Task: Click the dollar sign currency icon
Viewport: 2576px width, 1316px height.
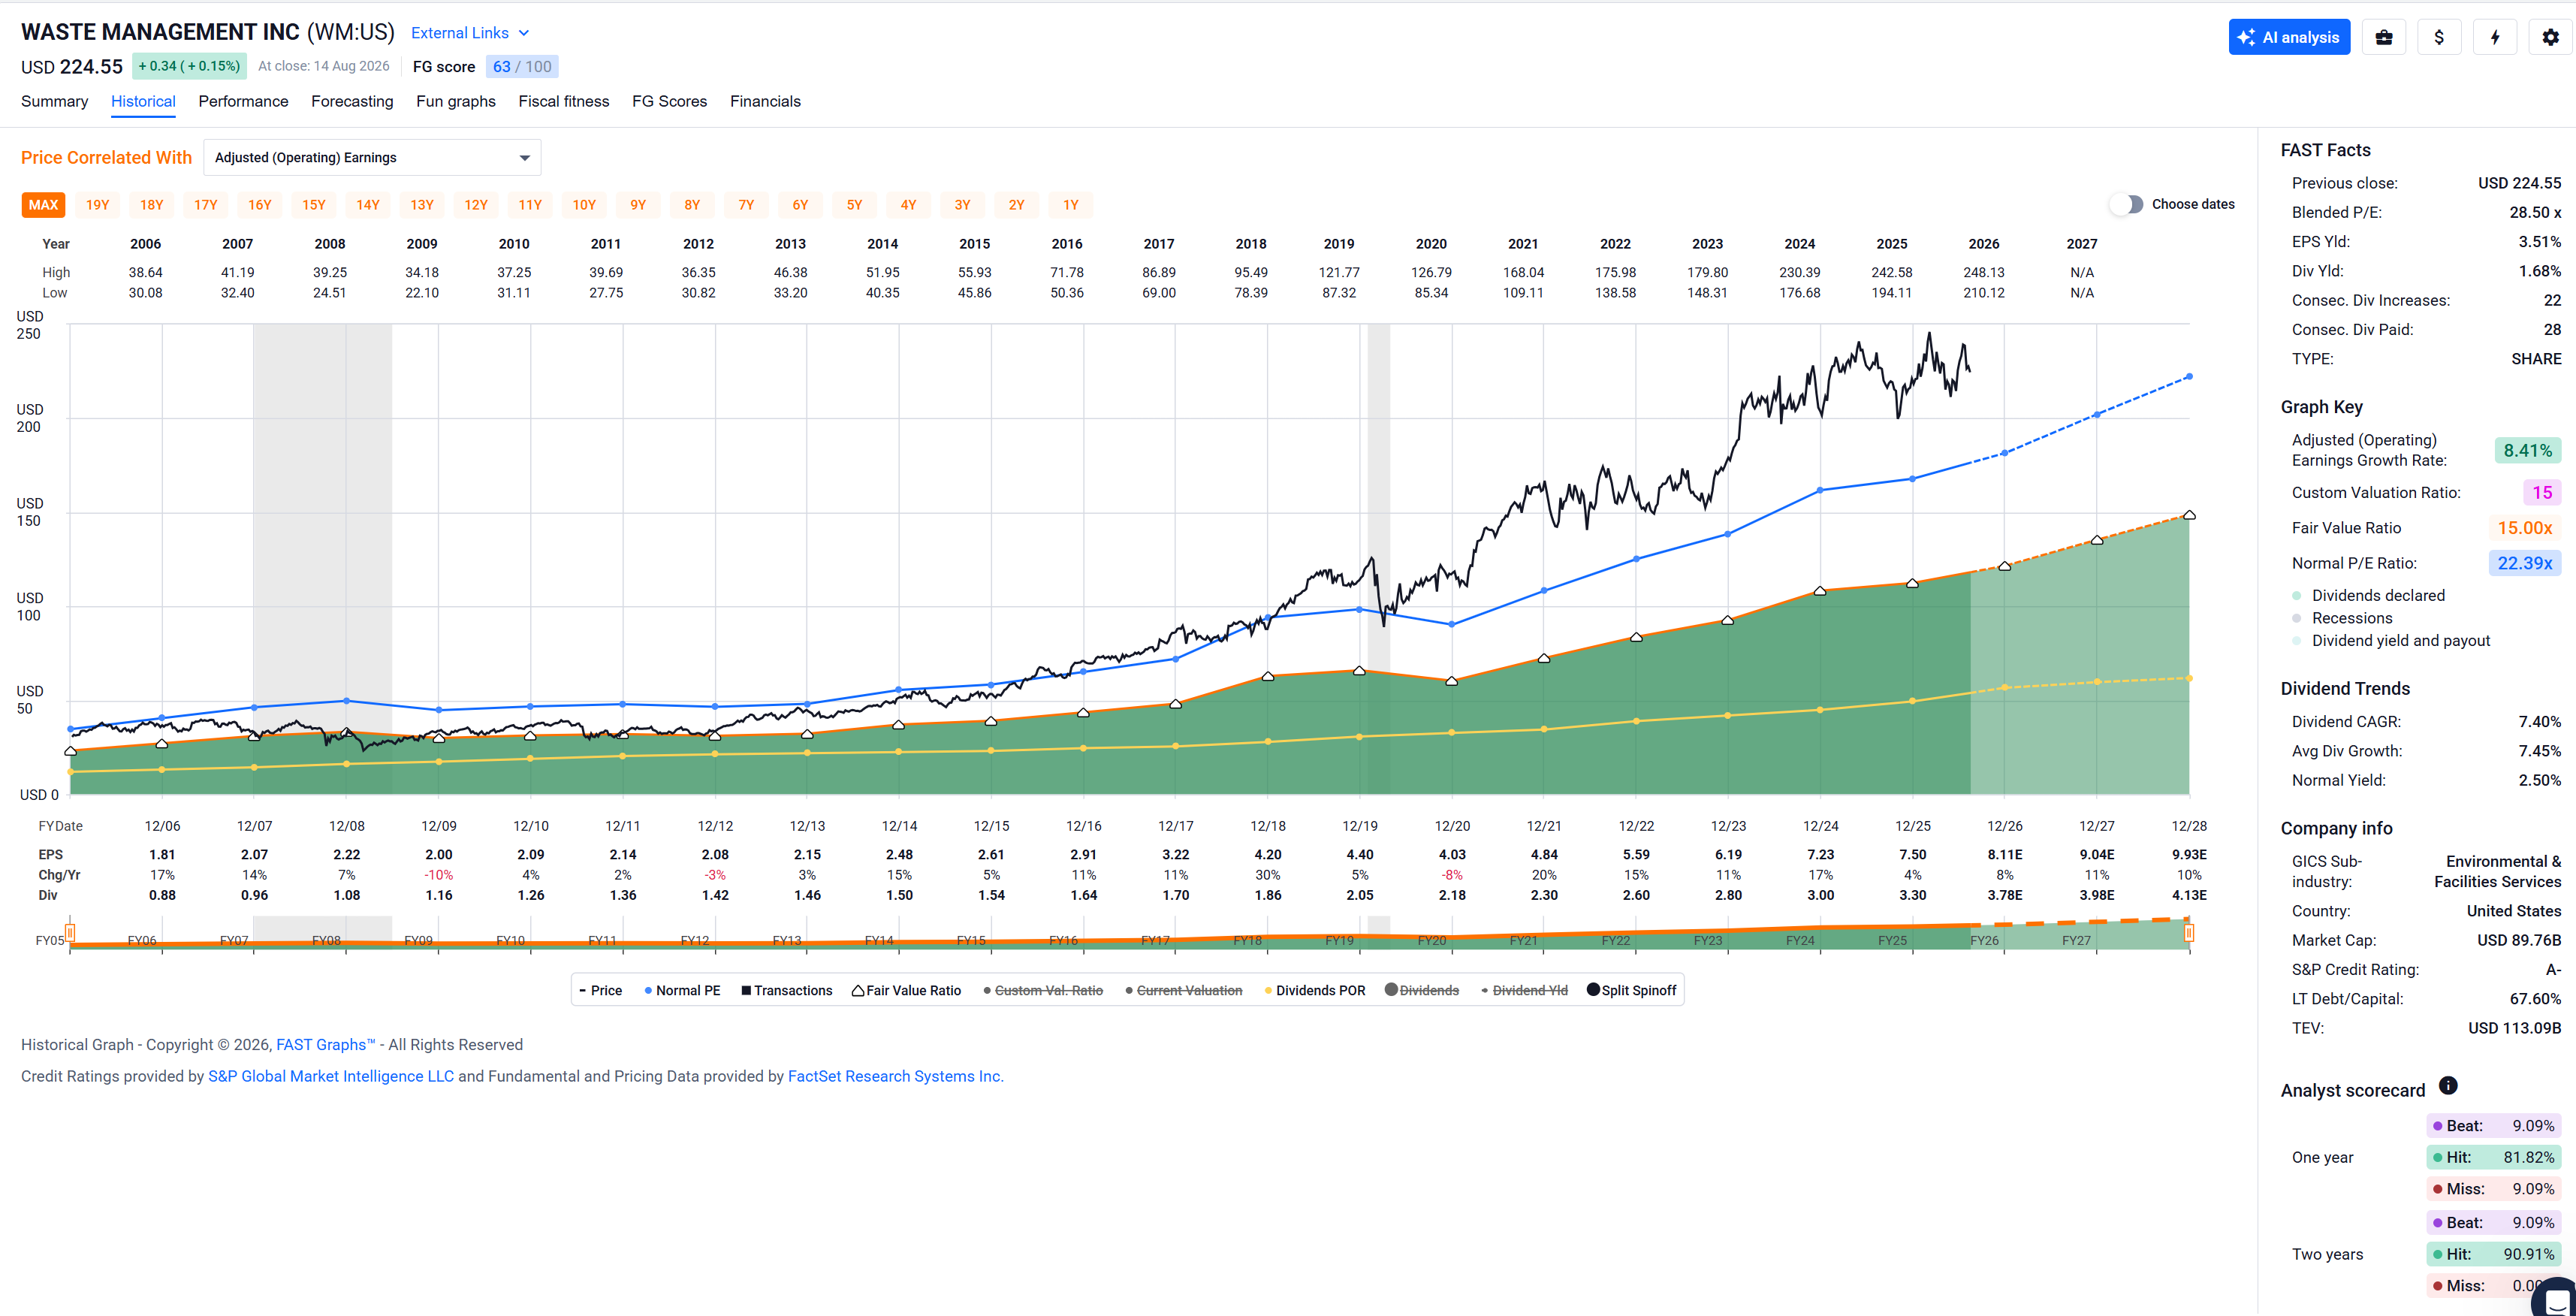Action: 2439,37
